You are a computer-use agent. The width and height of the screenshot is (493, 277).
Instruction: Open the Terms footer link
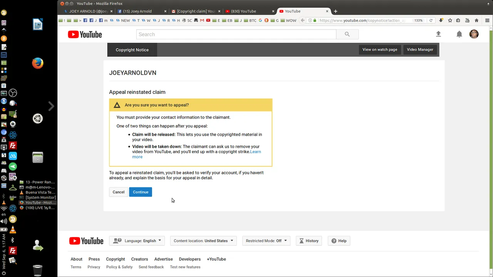coord(76,267)
